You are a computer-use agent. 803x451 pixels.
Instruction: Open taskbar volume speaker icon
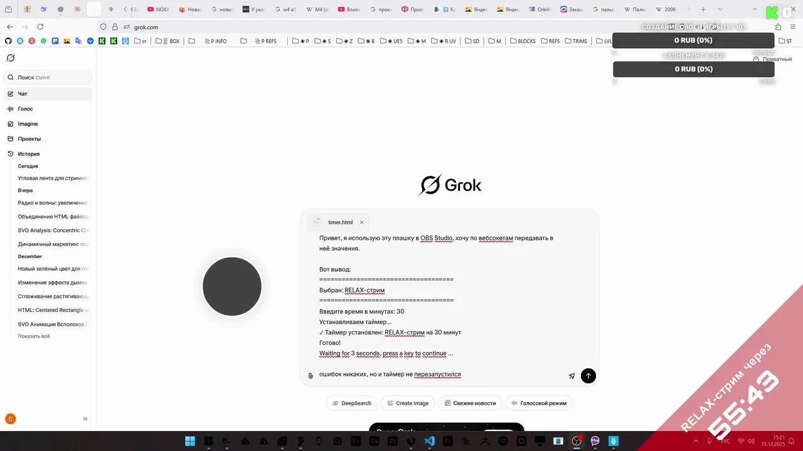click(x=752, y=441)
